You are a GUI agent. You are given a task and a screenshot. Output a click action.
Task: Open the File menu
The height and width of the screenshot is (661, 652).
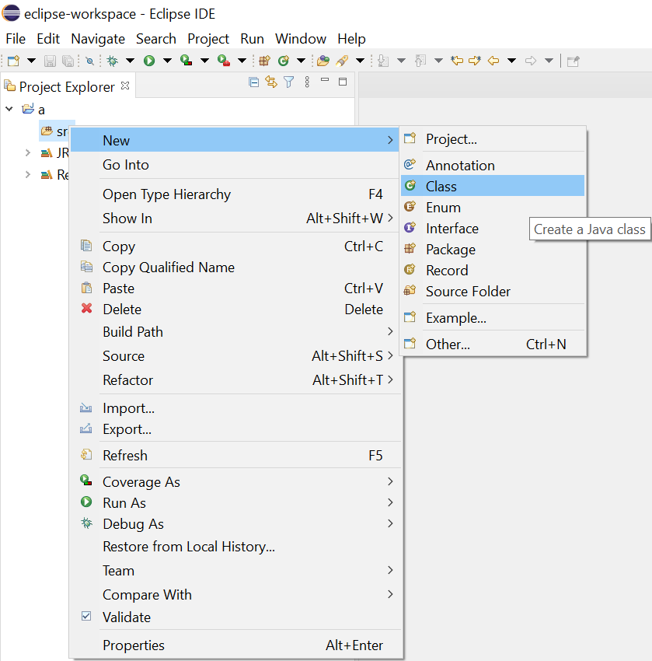[x=16, y=39]
